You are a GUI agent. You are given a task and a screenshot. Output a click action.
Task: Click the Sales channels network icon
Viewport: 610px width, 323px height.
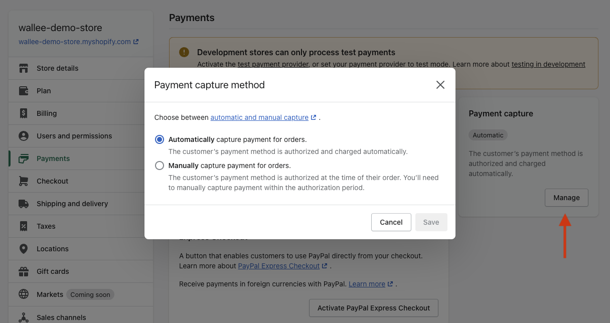(x=24, y=316)
